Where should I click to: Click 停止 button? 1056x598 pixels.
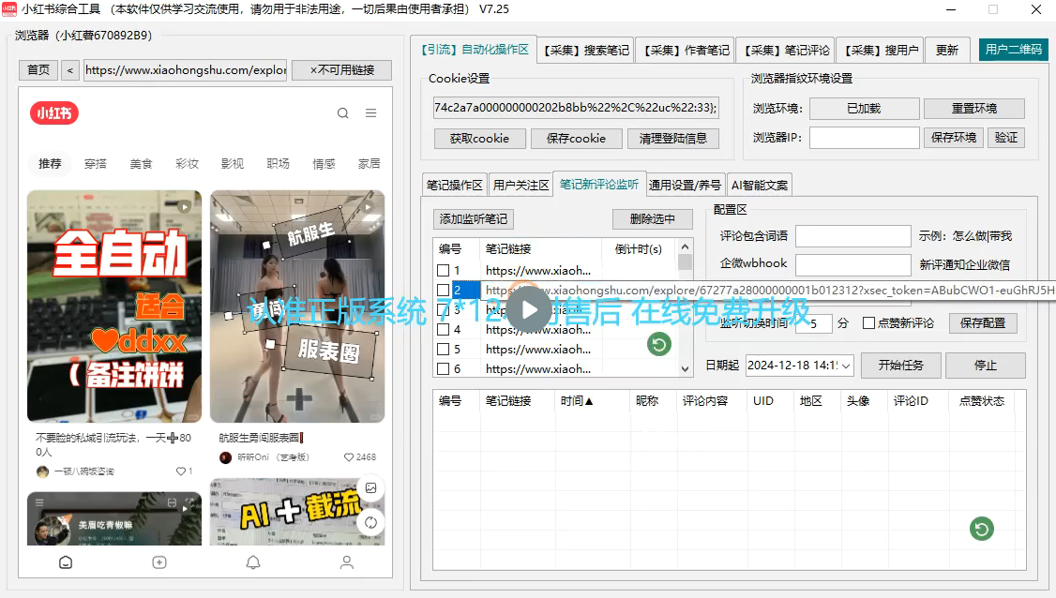[x=986, y=366]
